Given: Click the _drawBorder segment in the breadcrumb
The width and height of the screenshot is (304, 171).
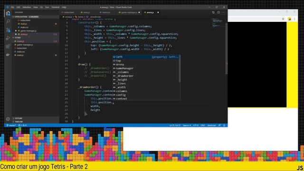Looking at the screenshot, I should pos(94,17).
